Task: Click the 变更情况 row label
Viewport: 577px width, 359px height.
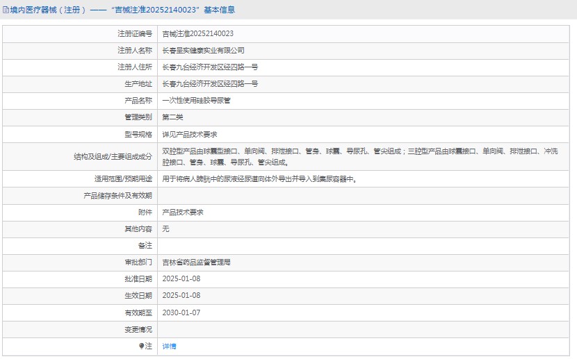Action: 138,329
